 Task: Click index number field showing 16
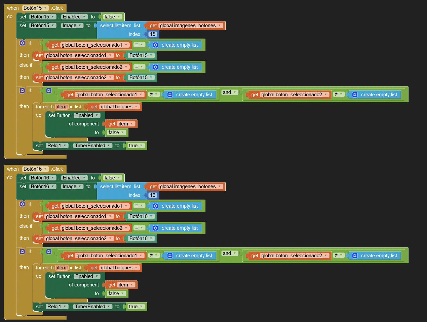coord(153,195)
